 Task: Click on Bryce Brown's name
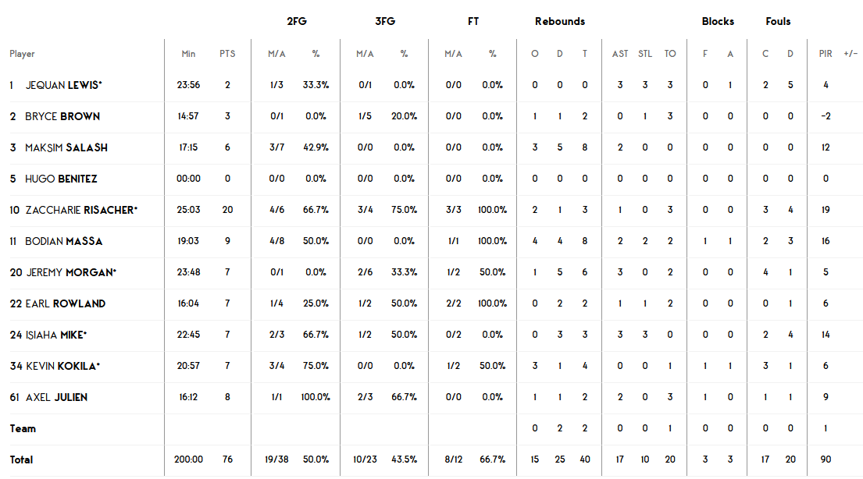point(62,116)
